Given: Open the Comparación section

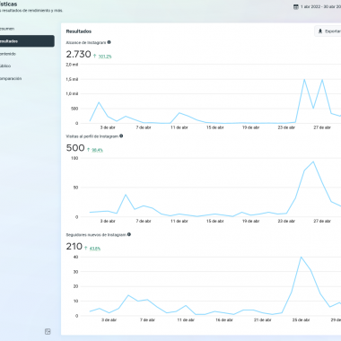Looking at the screenshot, I should click(11, 78).
